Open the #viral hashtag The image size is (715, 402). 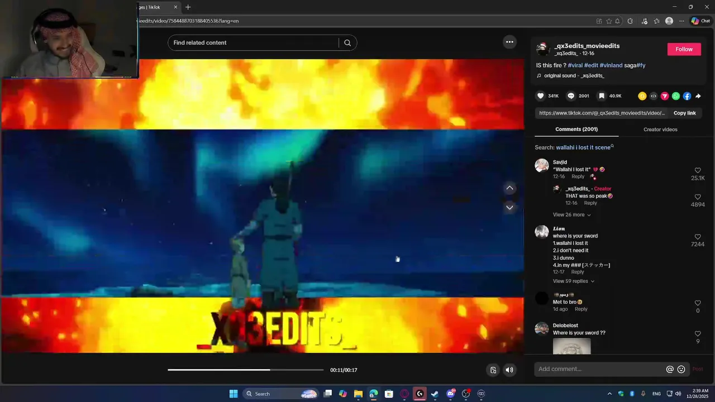click(x=575, y=65)
